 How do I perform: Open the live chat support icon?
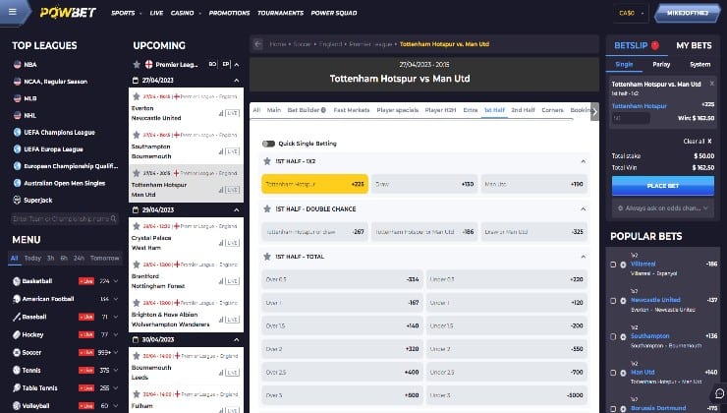719,393
